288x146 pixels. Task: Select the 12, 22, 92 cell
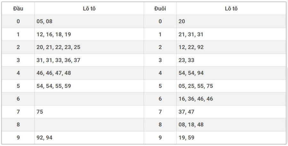(191, 47)
